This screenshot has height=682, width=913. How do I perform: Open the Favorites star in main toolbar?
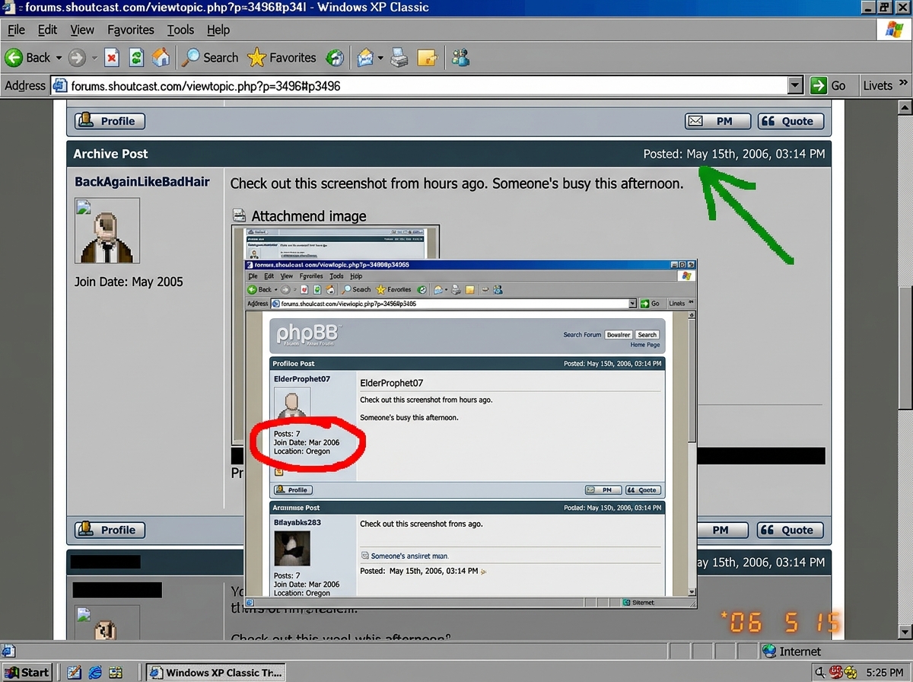(x=282, y=57)
